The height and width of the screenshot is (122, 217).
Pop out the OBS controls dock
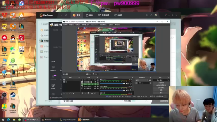click(x=169, y=78)
